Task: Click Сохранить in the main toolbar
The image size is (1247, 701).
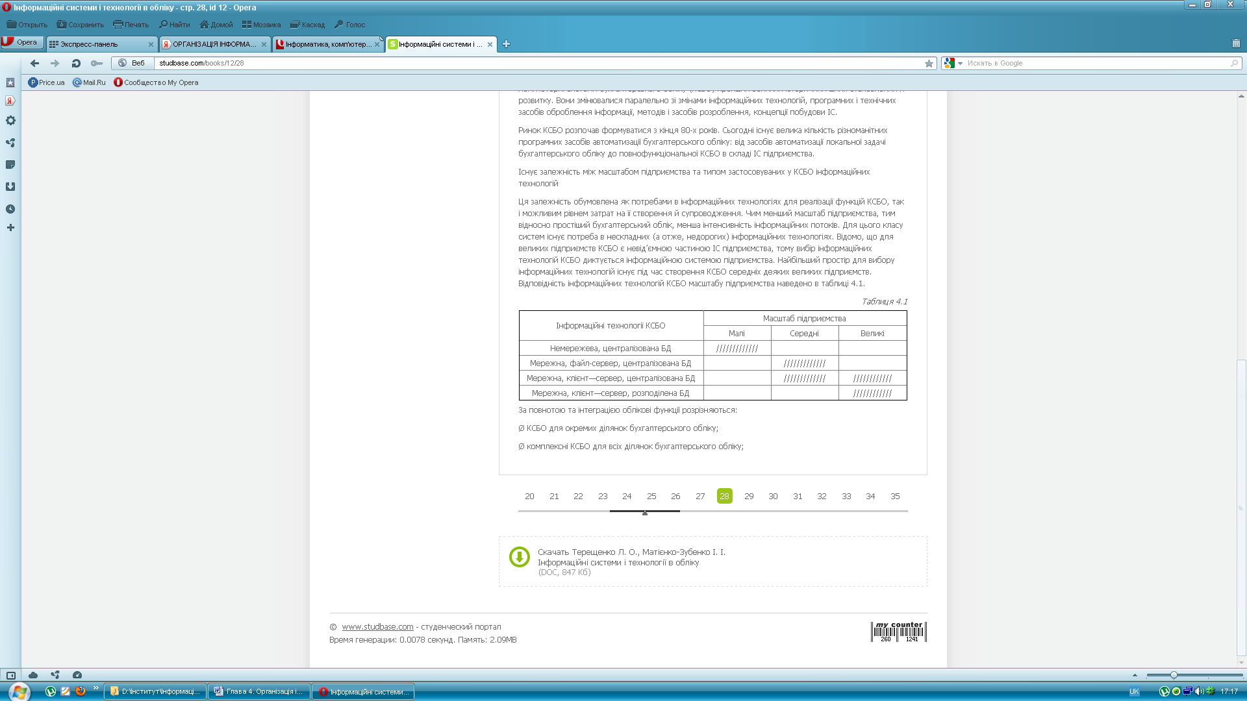Action: point(80,25)
